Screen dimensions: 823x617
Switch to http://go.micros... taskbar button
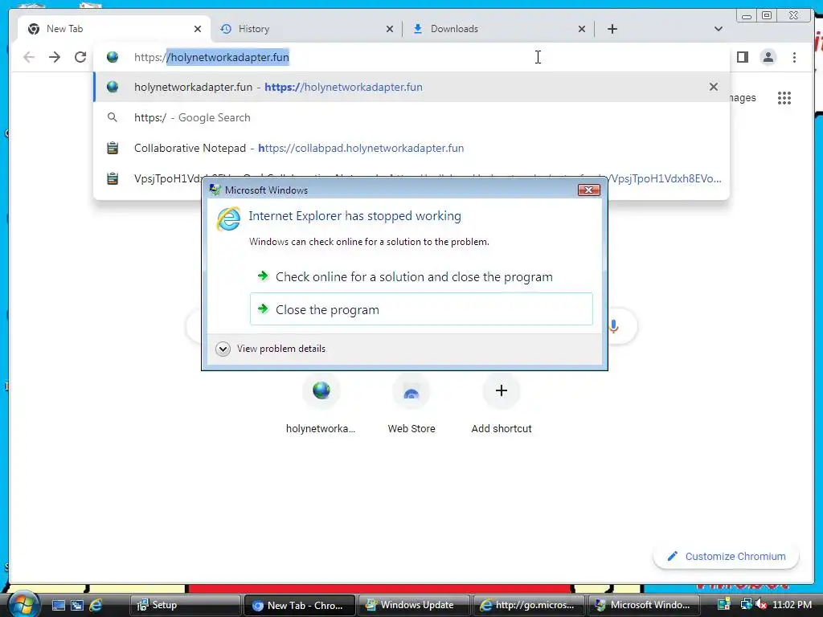pyautogui.click(x=528, y=605)
